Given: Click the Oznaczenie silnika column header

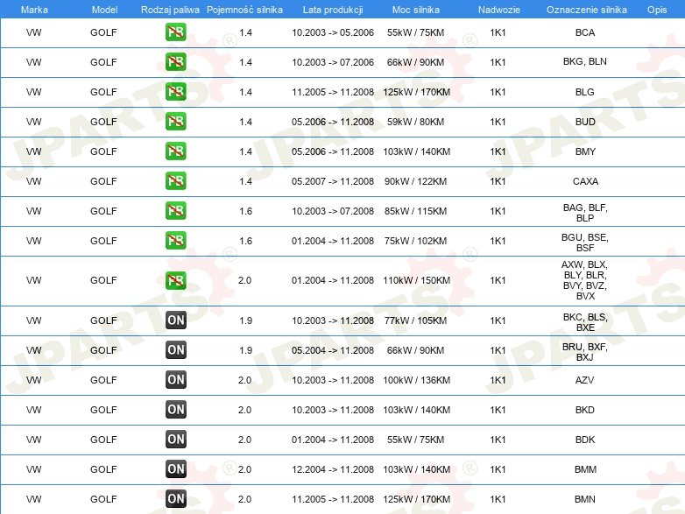Looking at the screenshot, I should click(587, 10).
